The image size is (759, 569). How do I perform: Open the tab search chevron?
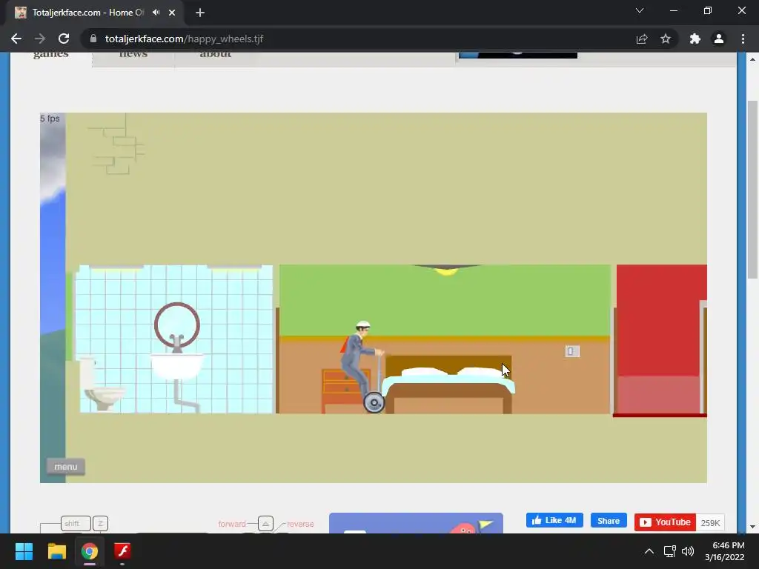click(640, 10)
